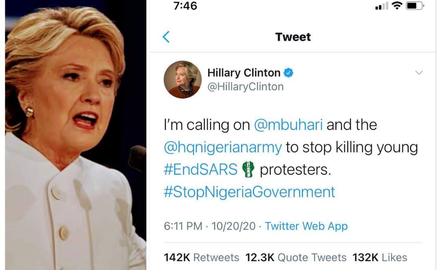Tap the Wi-Fi status icon
441x270 pixels.
(x=397, y=5)
